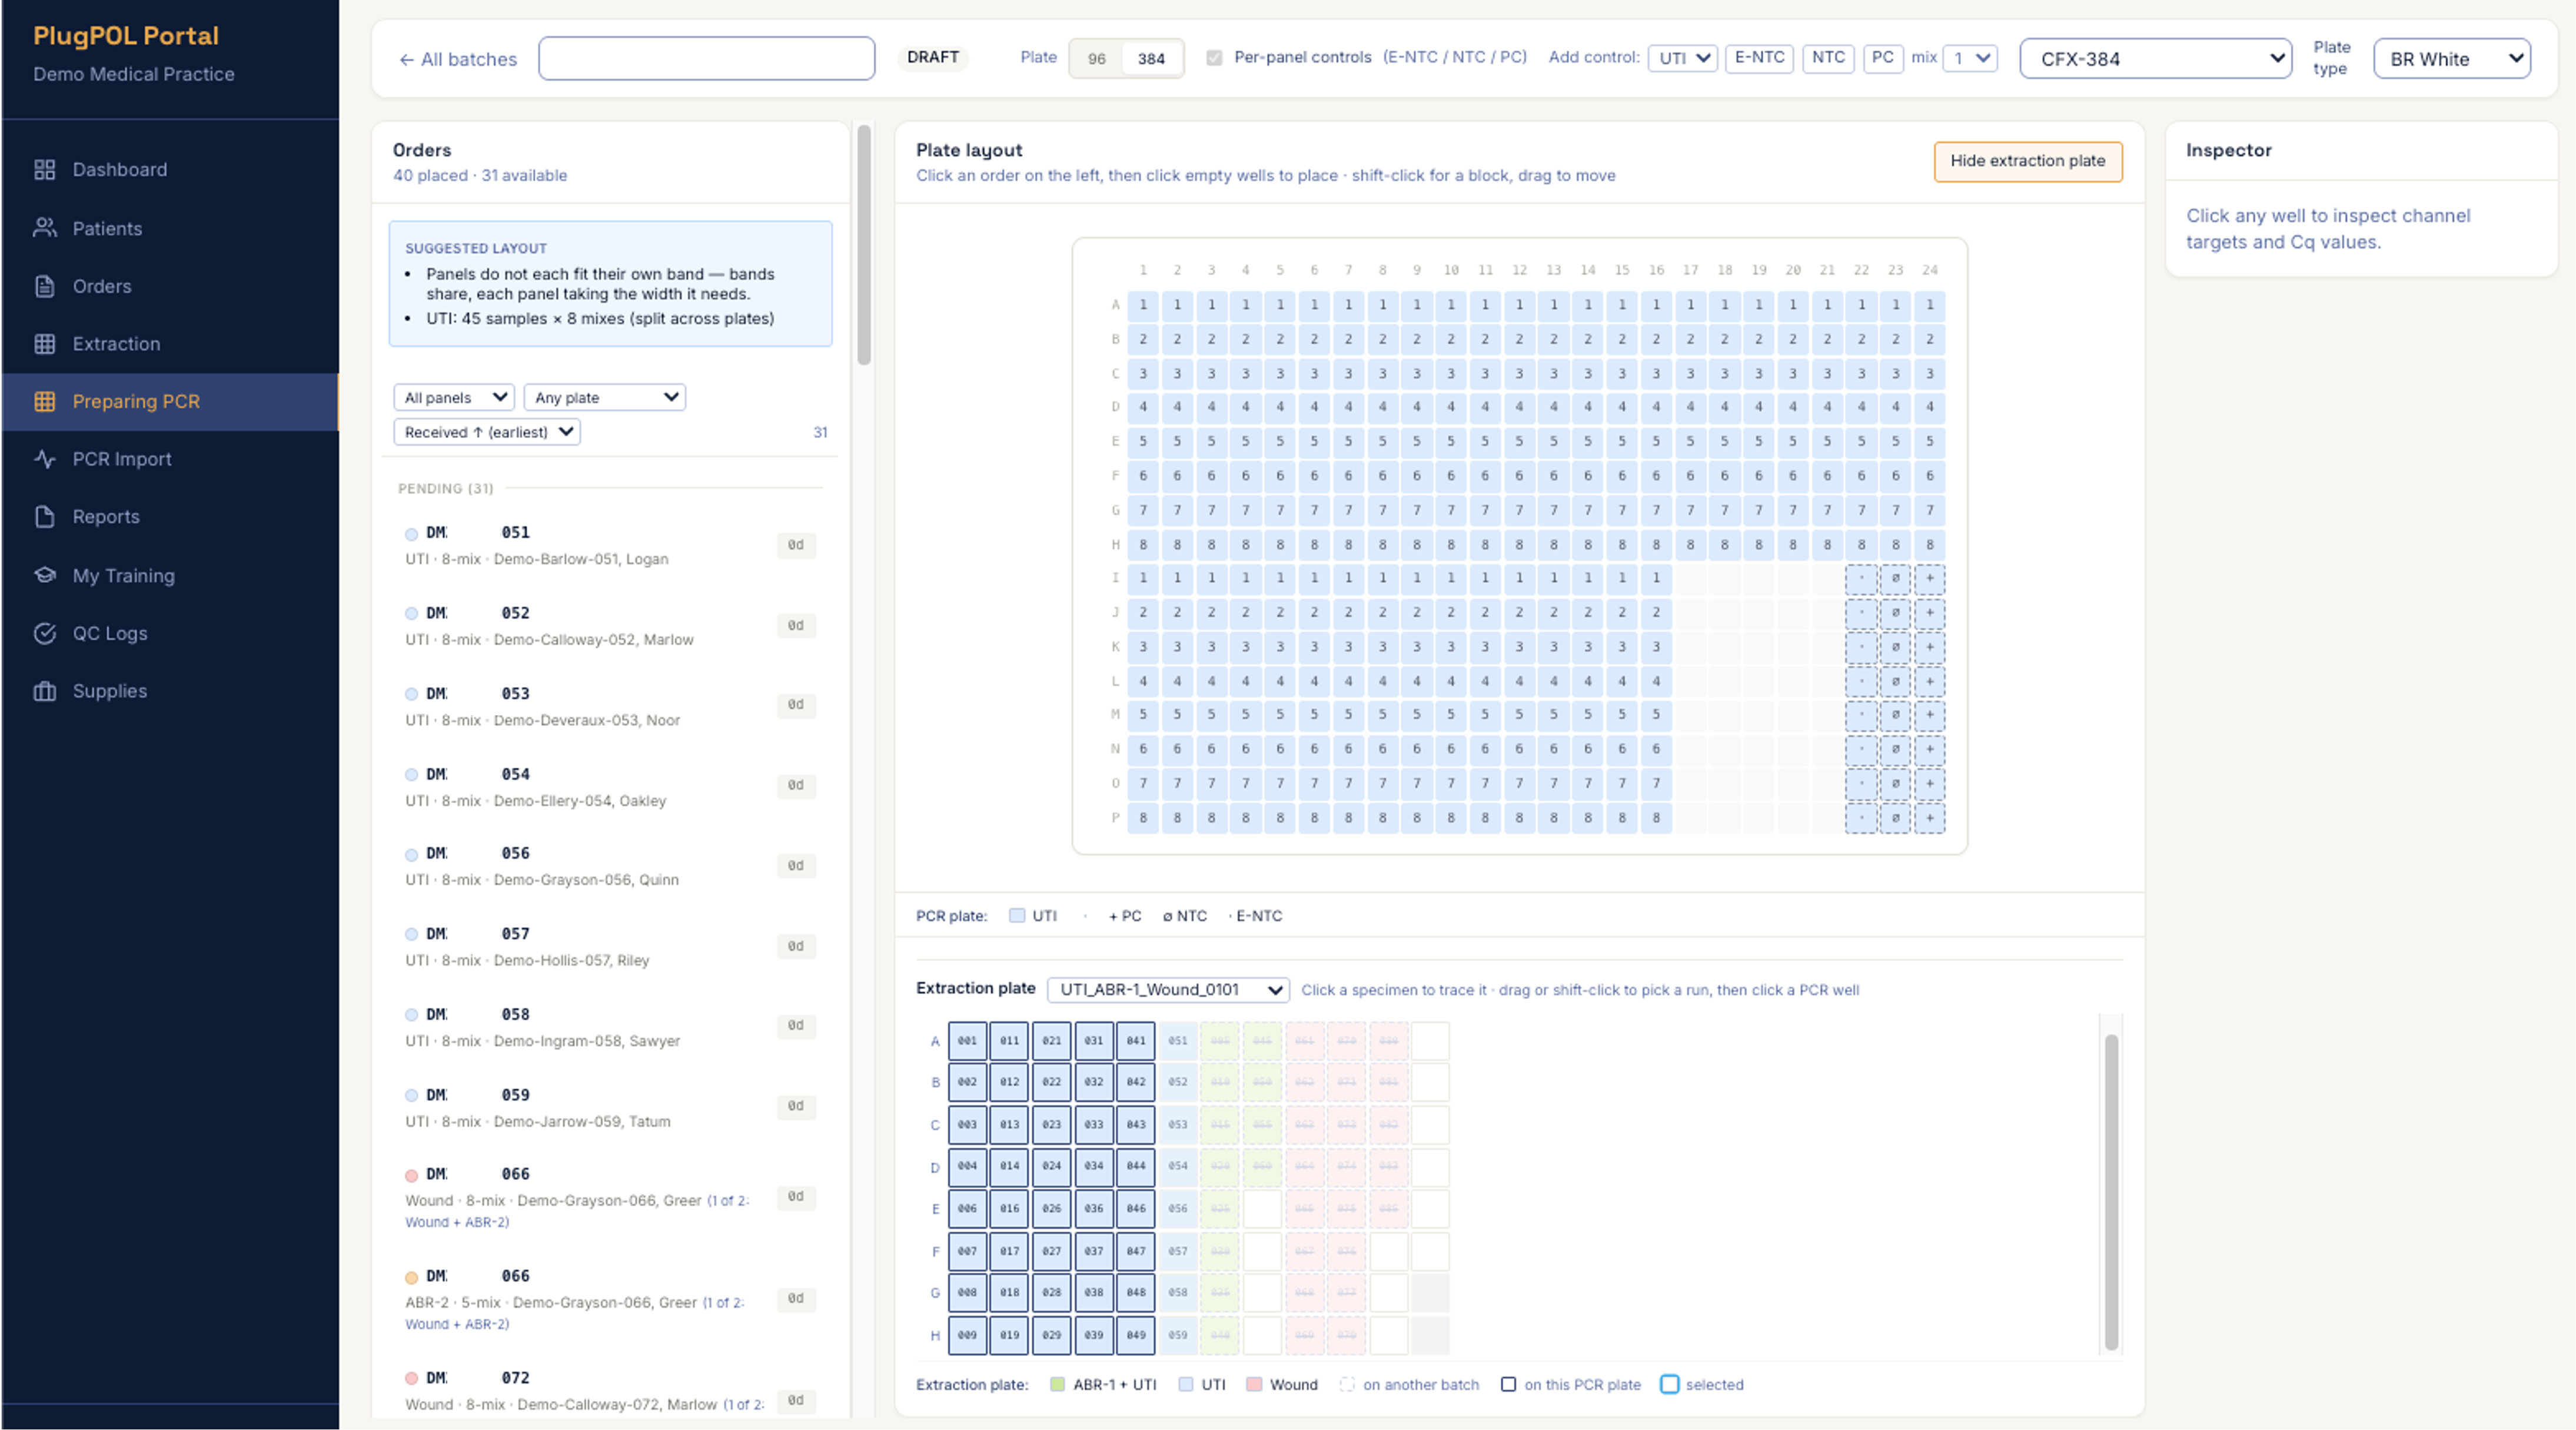2576x1430 pixels.
Task: Click the E-NTC dot well in row P
Action: coord(1861,818)
